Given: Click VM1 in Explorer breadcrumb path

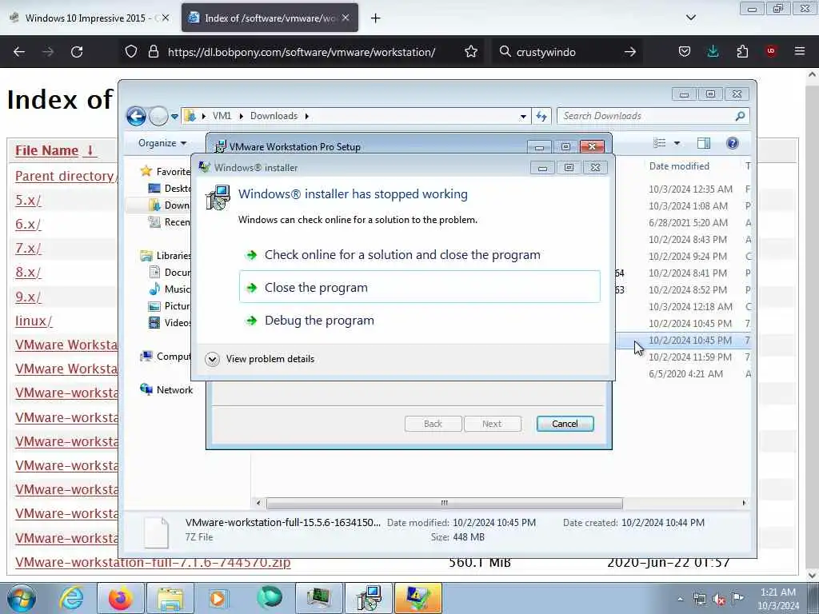Looking at the screenshot, I should [222, 116].
